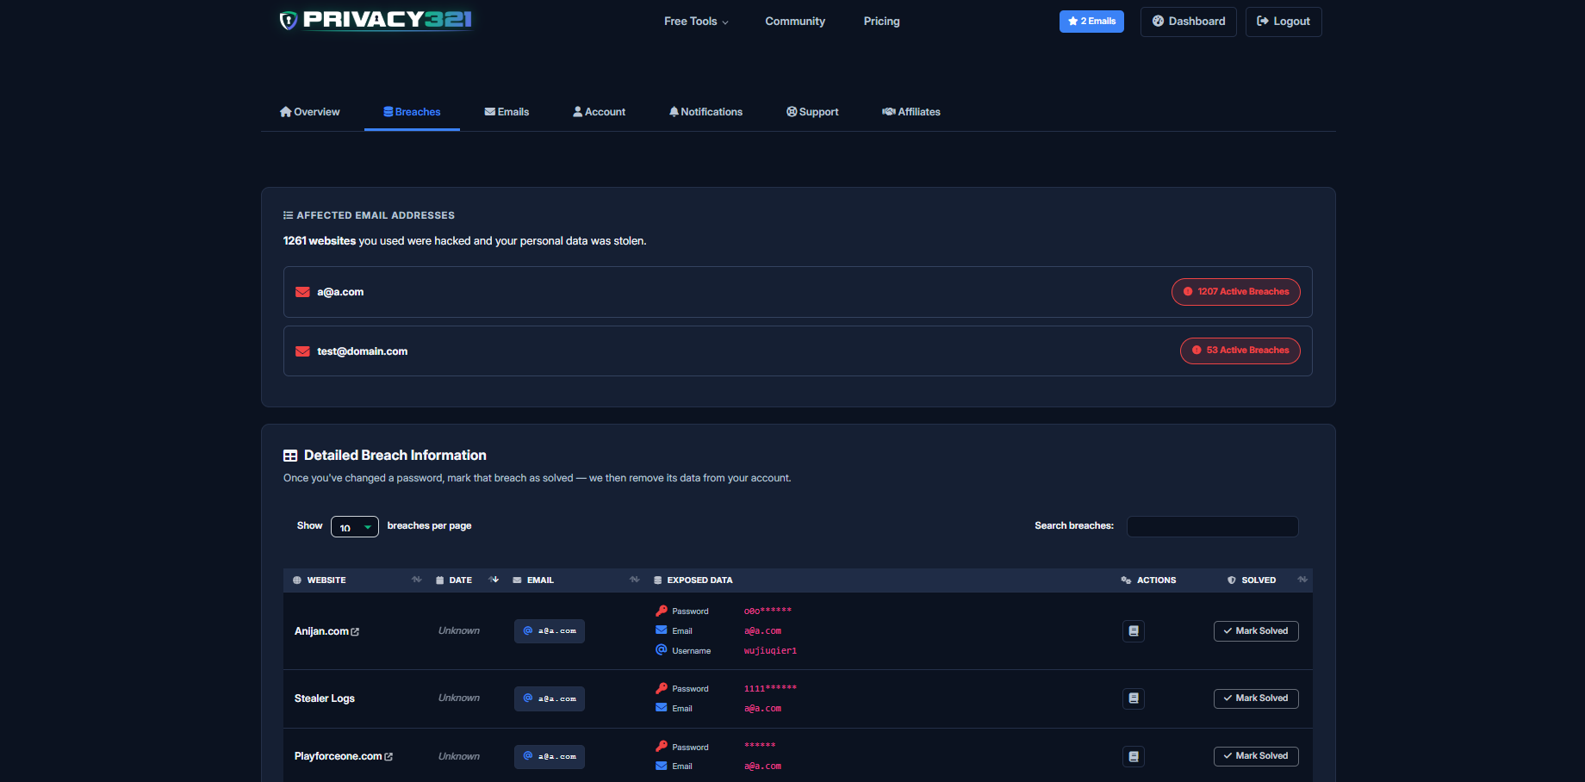Screen dimensions: 1585x782
Task: Open the Notifications tab
Action: [x=705, y=112]
